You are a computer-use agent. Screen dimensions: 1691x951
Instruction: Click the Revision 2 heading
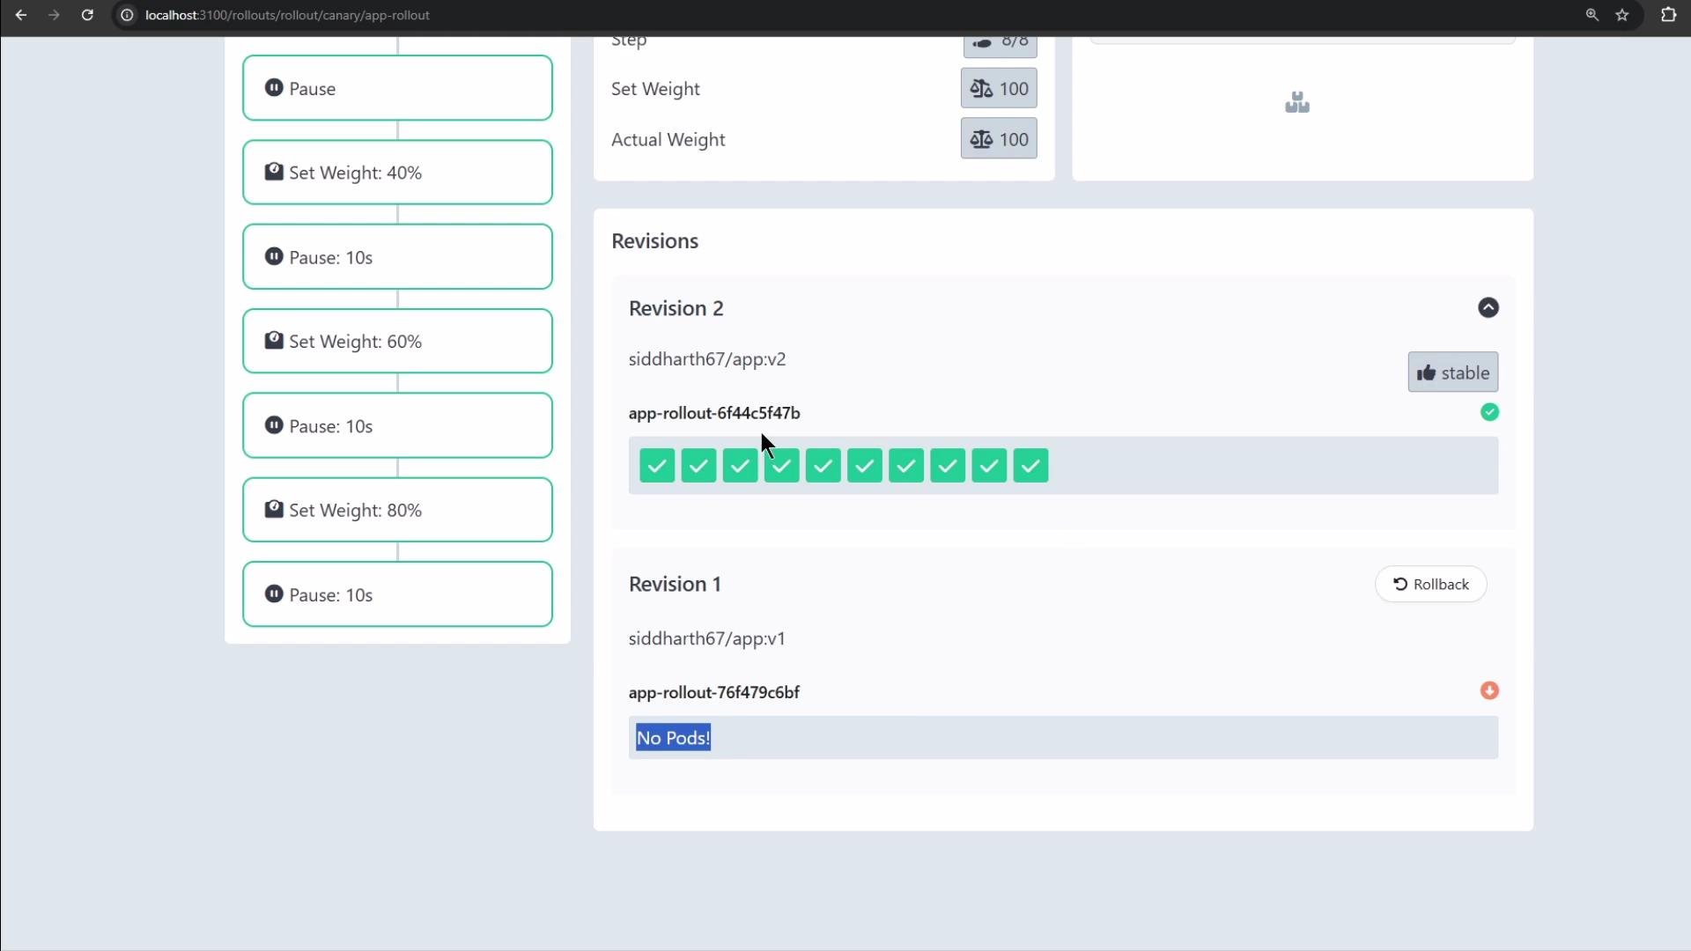676,308
